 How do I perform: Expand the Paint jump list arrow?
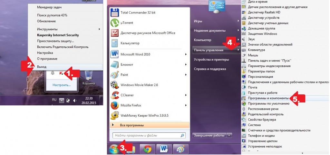pos(186,75)
